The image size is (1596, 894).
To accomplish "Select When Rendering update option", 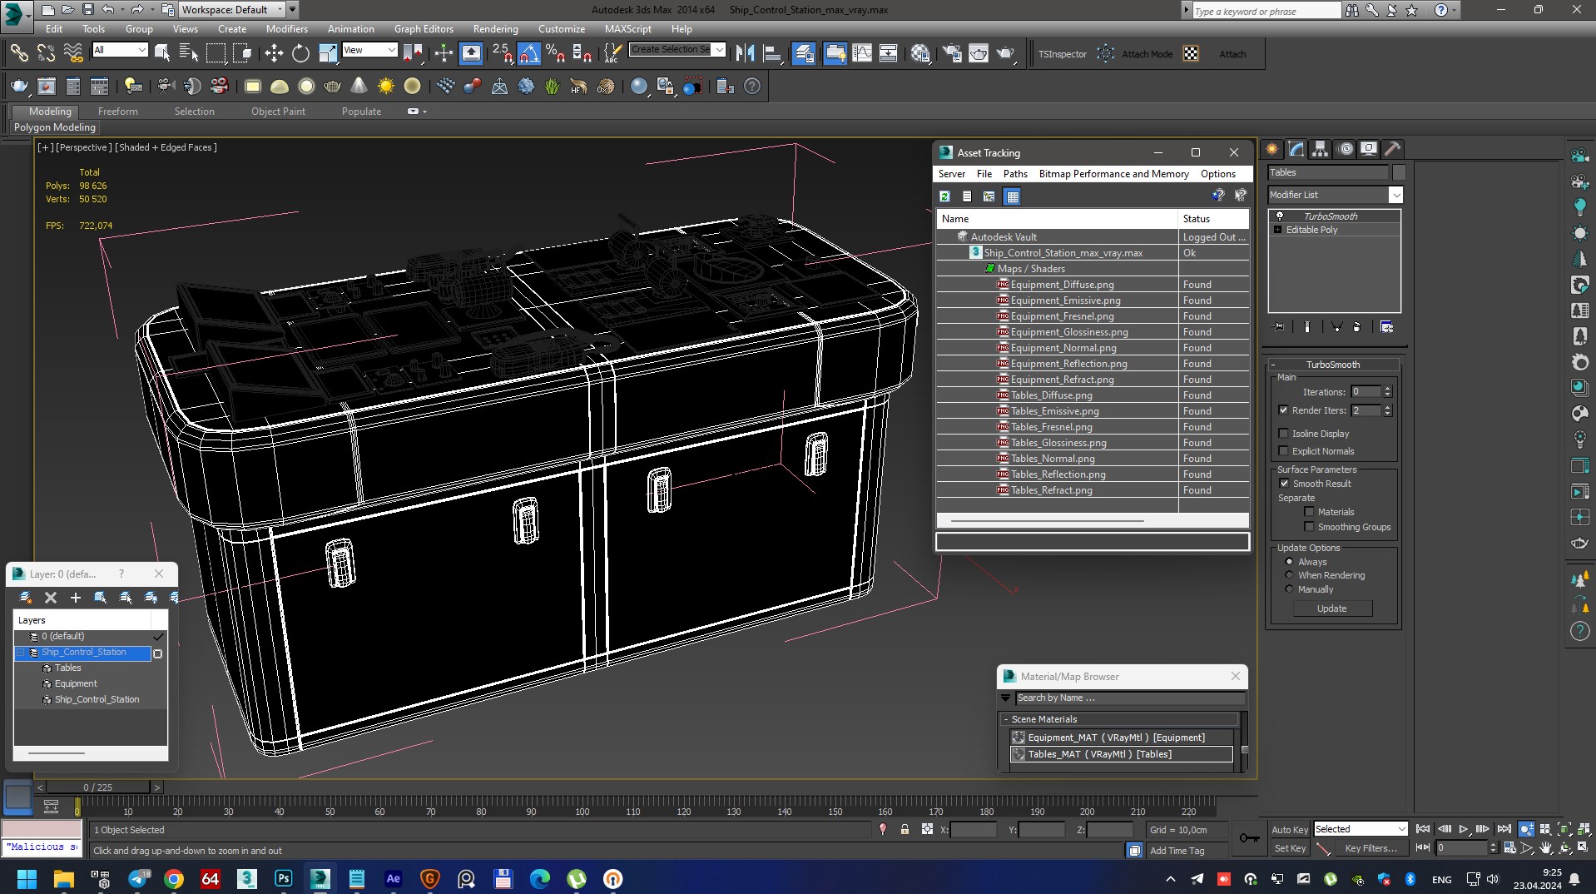I will pos(1289,575).
